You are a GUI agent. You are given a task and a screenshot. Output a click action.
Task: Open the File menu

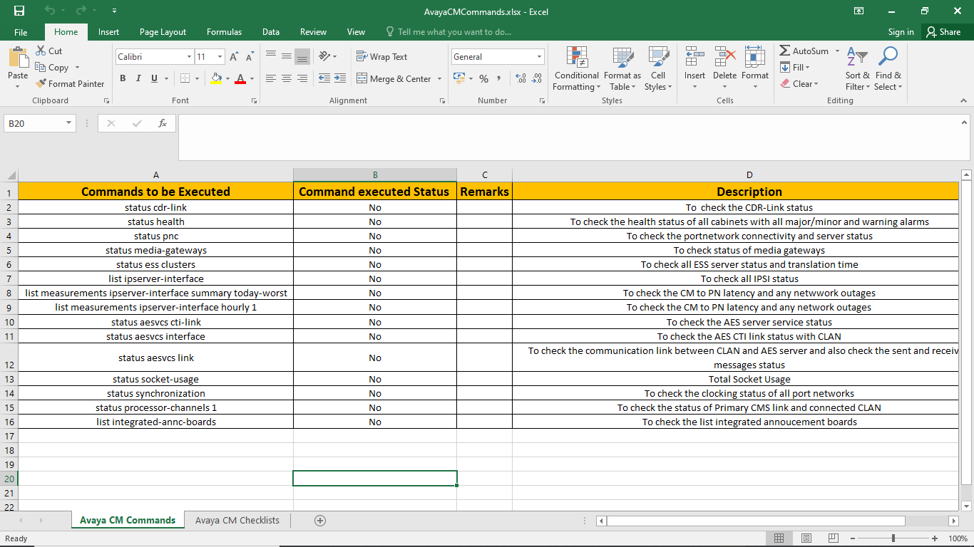tap(21, 32)
